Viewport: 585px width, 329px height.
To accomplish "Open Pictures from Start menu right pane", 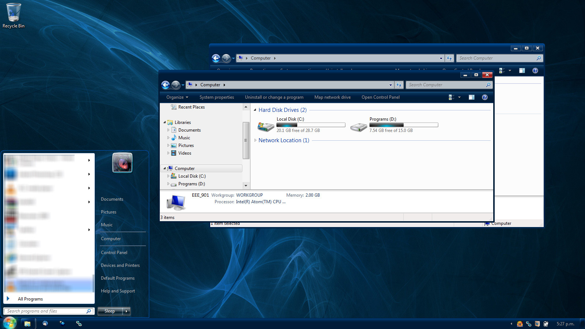I will point(109,212).
